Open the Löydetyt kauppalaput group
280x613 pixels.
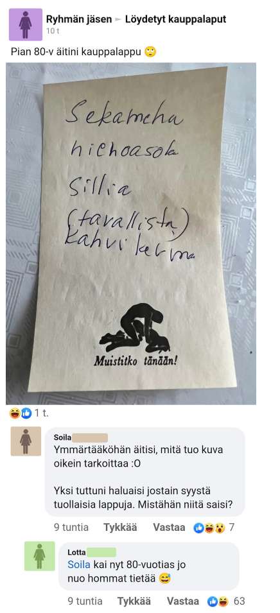[175, 19]
